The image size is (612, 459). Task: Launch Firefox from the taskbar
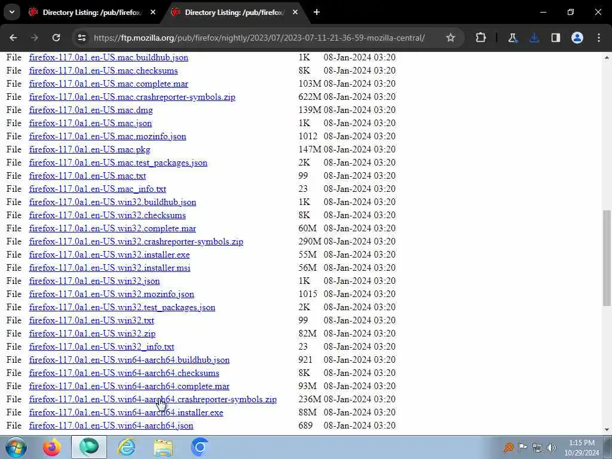click(51, 447)
